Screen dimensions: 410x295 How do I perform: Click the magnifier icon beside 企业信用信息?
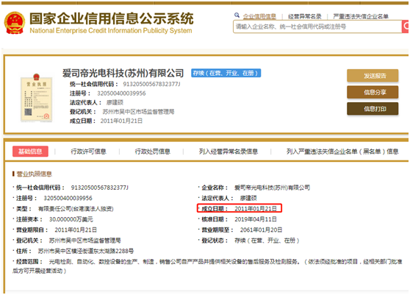(x=237, y=15)
